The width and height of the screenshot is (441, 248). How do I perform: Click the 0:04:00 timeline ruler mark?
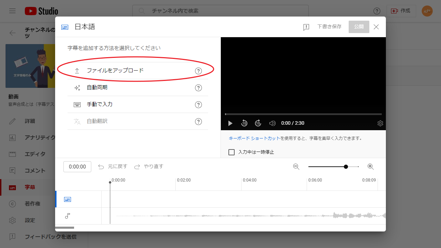click(249, 180)
